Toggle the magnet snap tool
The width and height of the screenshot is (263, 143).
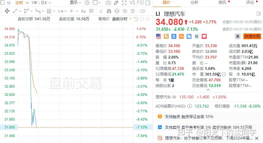[109, 11]
